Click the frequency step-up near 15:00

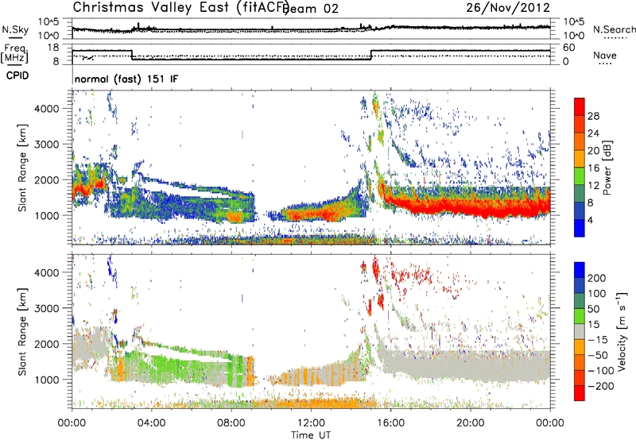point(370,55)
